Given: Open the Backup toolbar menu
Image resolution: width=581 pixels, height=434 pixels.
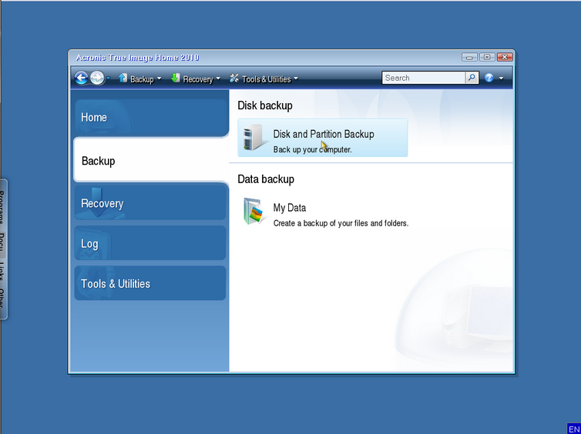Looking at the screenshot, I should [x=142, y=79].
